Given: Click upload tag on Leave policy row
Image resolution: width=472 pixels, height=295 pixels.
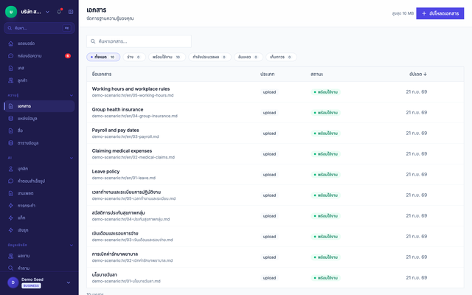Looking at the screenshot, I should [x=269, y=175].
